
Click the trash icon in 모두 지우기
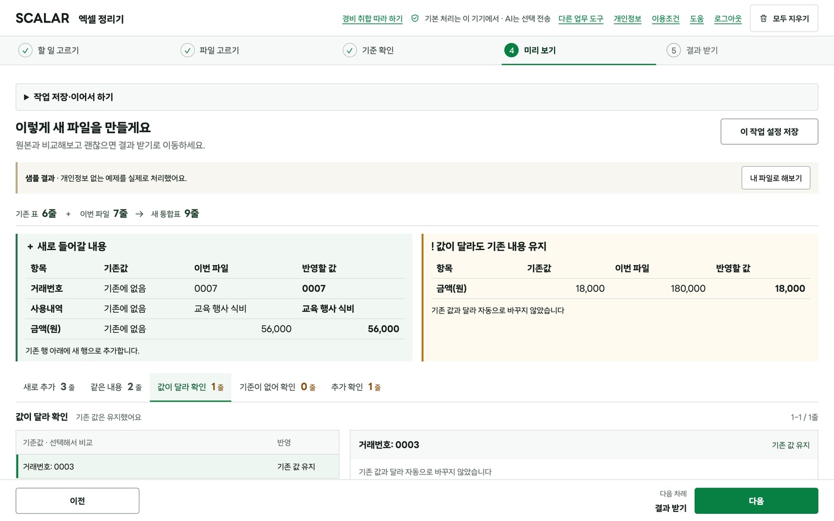coord(763,18)
